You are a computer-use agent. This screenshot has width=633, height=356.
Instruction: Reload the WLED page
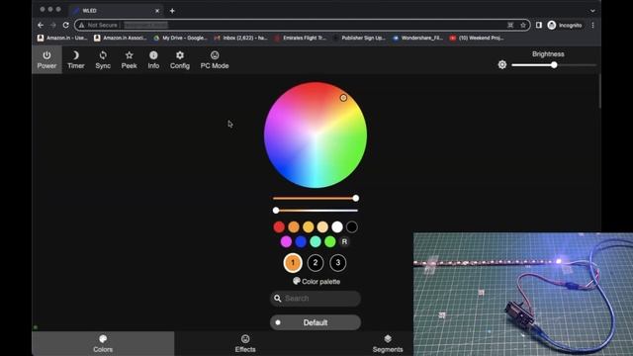coord(66,25)
